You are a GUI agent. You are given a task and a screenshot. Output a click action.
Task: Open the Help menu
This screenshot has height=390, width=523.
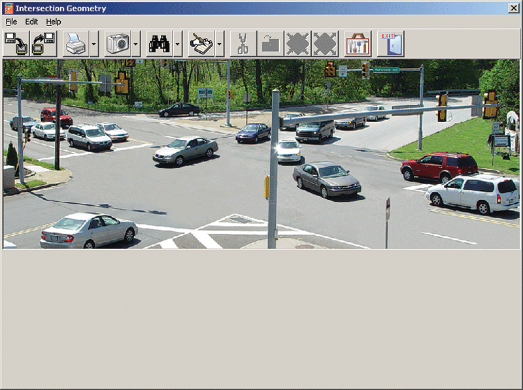tap(54, 22)
